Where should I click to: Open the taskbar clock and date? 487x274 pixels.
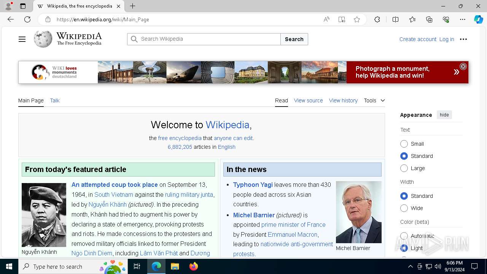pyautogui.click(x=454, y=266)
